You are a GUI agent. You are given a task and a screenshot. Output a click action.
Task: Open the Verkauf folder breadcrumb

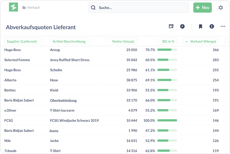tap(31, 7)
